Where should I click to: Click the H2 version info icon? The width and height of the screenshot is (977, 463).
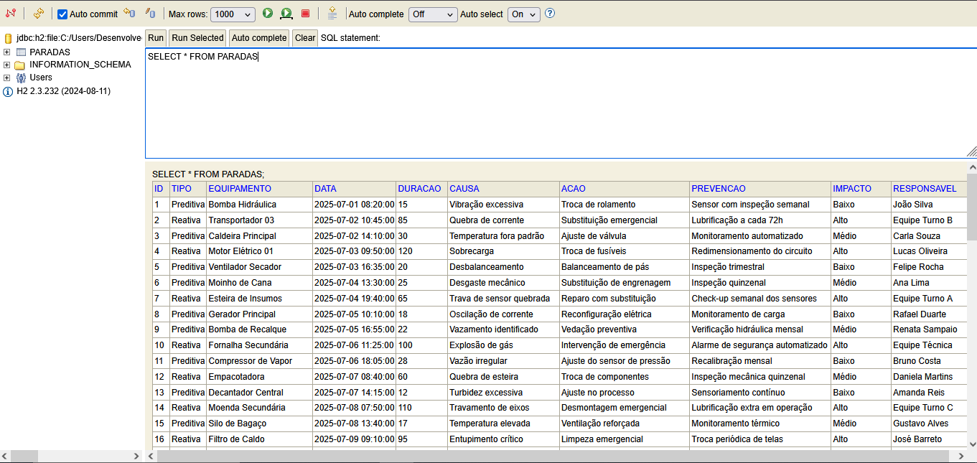point(9,91)
